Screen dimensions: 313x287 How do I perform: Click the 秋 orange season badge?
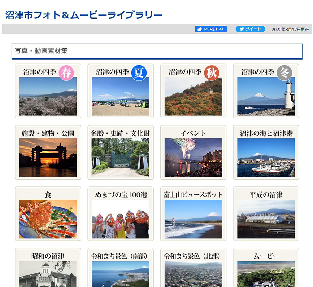tap(212, 73)
